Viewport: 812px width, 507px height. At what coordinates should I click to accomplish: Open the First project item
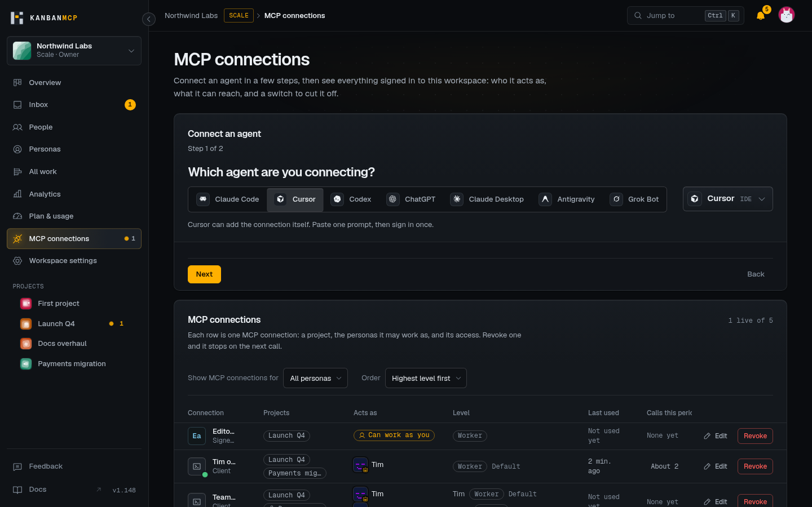74,304
